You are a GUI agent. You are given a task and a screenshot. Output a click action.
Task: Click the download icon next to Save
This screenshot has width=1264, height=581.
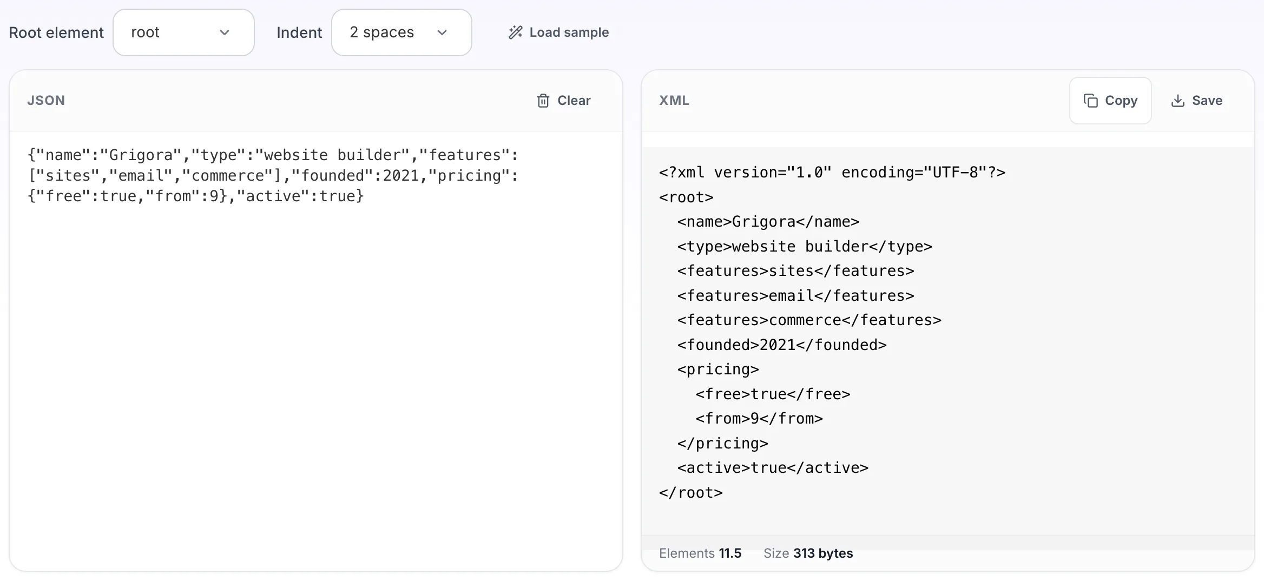pos(1177,101)
